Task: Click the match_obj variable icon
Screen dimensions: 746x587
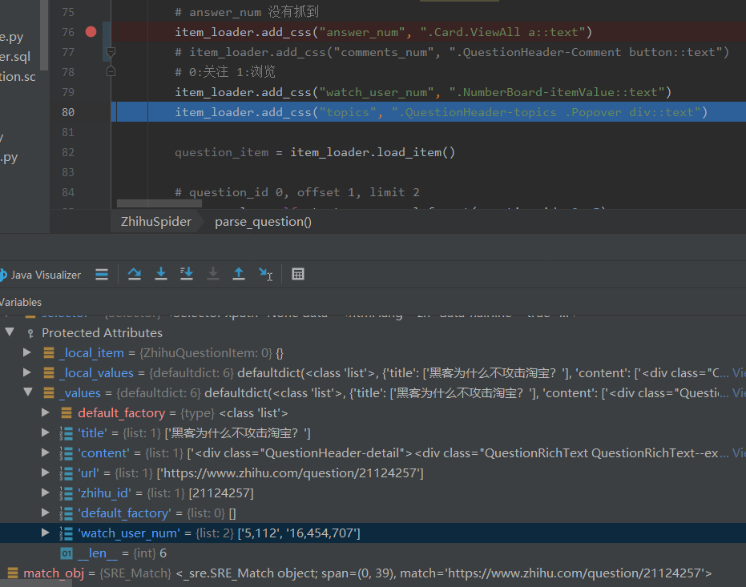Action: (x=12, y=573)
